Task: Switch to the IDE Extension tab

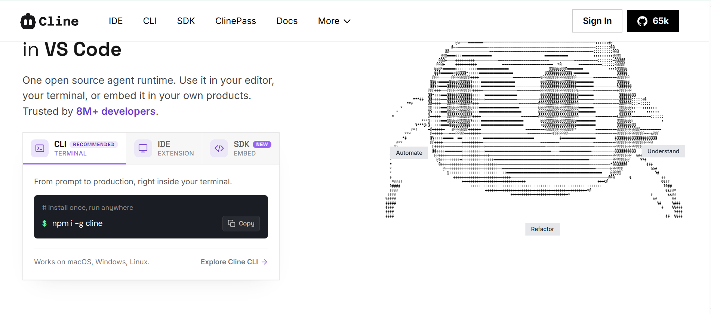Action: pos(164,148)
